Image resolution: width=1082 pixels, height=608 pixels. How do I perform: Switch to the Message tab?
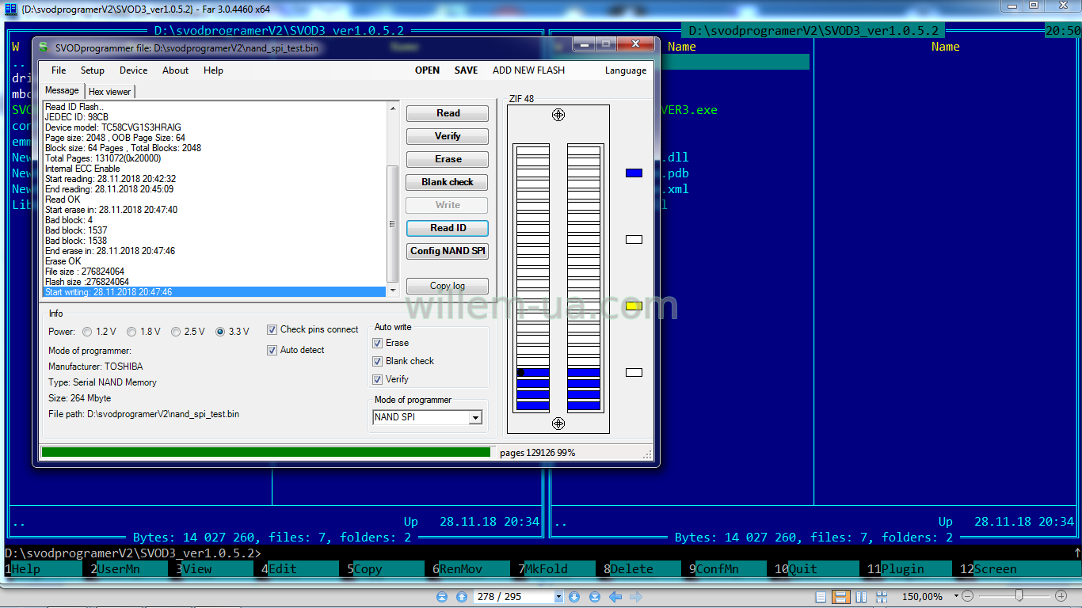click(62, 90)
